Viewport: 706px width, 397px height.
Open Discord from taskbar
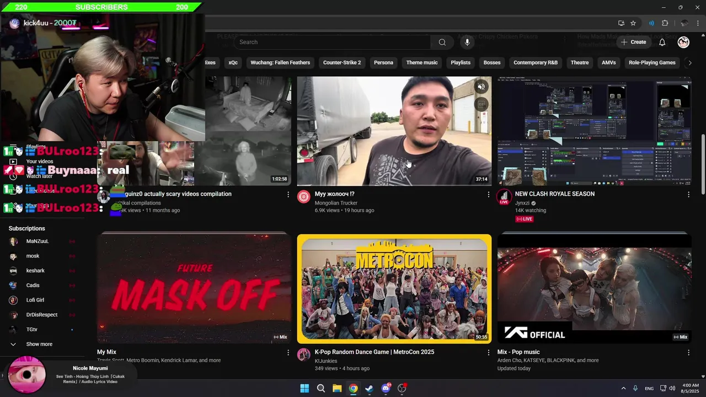click(x=386, y=388)
